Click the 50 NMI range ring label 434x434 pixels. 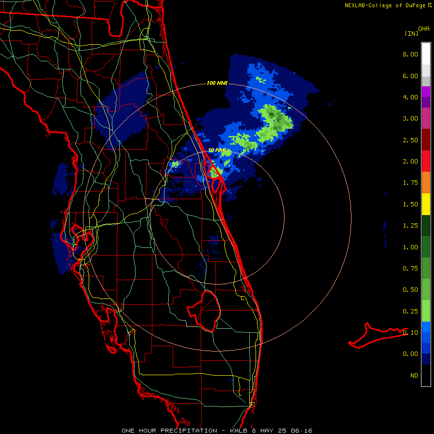[217, 150]
